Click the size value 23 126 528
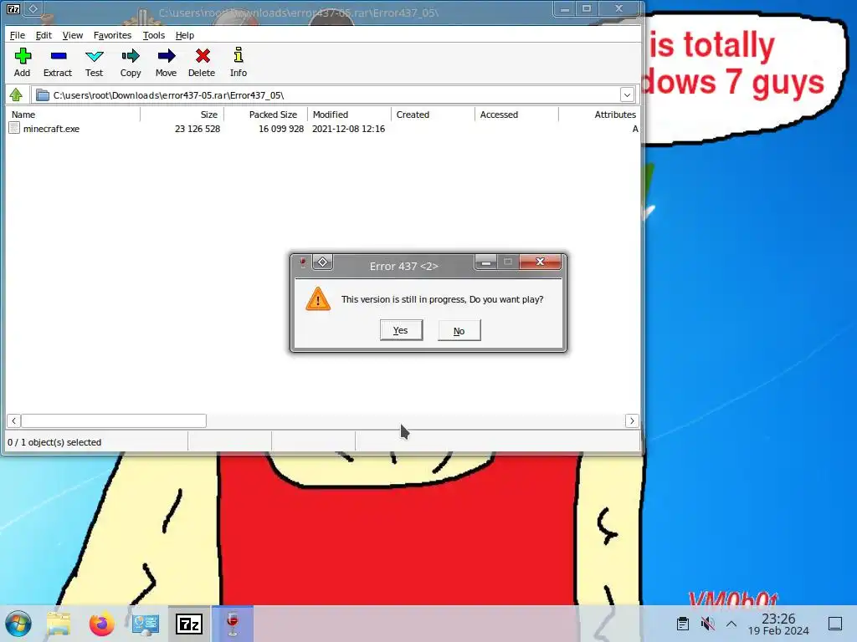Screen dimensions: 857x642 (x=198, y=129)
